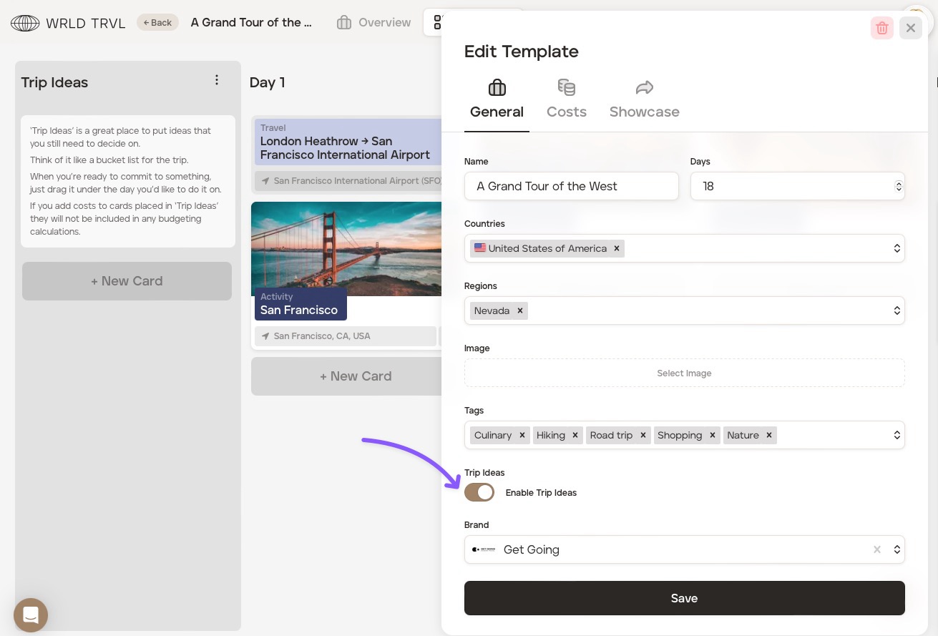
Task: Expand the Countries dropdown
Action: click(897, 248)
